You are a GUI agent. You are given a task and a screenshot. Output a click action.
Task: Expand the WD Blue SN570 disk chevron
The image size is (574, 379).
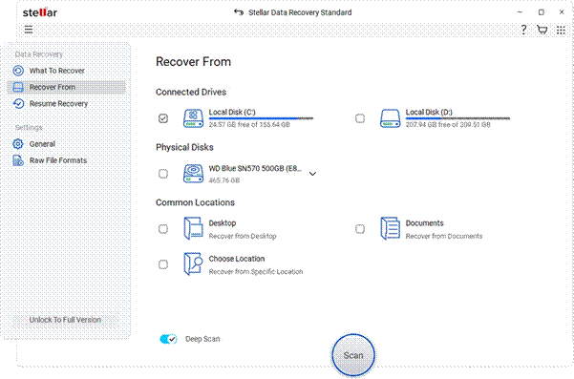point(312,174)
